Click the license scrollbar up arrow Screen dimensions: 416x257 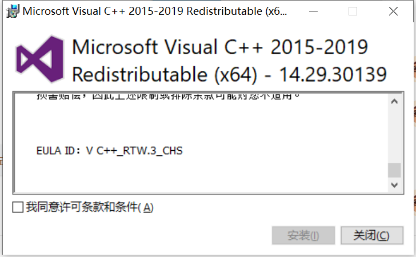pyautogui.click(x=394, y=101)
